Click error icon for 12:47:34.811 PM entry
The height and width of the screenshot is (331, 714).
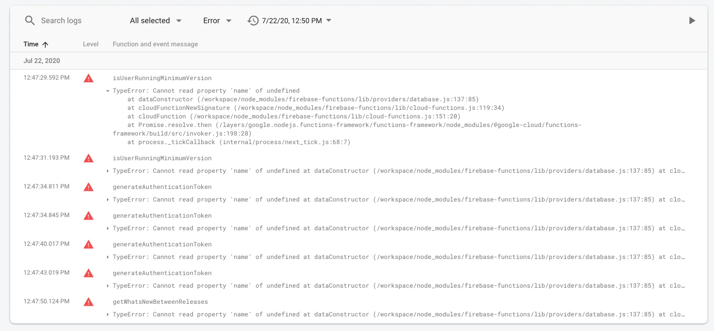88,187
